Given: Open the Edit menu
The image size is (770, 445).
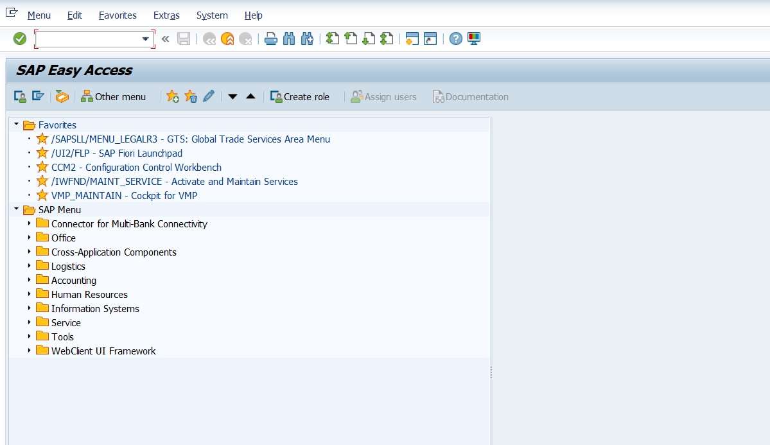Looking at the screenshot, I should click(x=74, y=15).
